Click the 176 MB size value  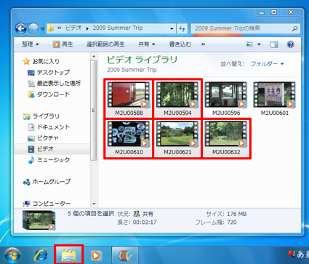pos(236,214)
